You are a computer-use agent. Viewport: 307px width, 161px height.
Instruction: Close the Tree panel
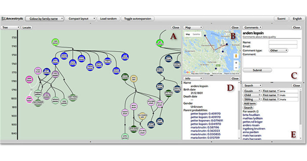tap(176, 27)
